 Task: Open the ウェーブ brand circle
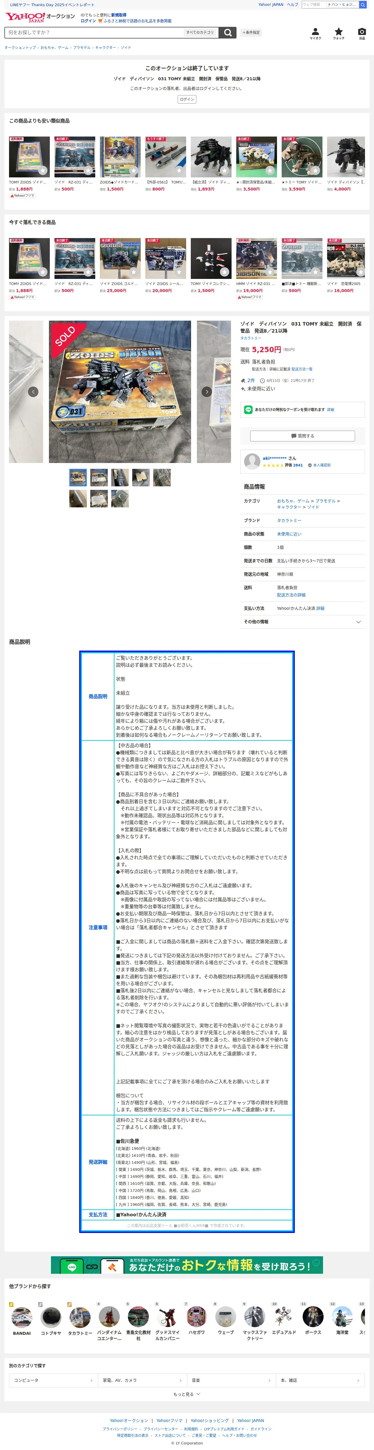(x=226, y=1317)
